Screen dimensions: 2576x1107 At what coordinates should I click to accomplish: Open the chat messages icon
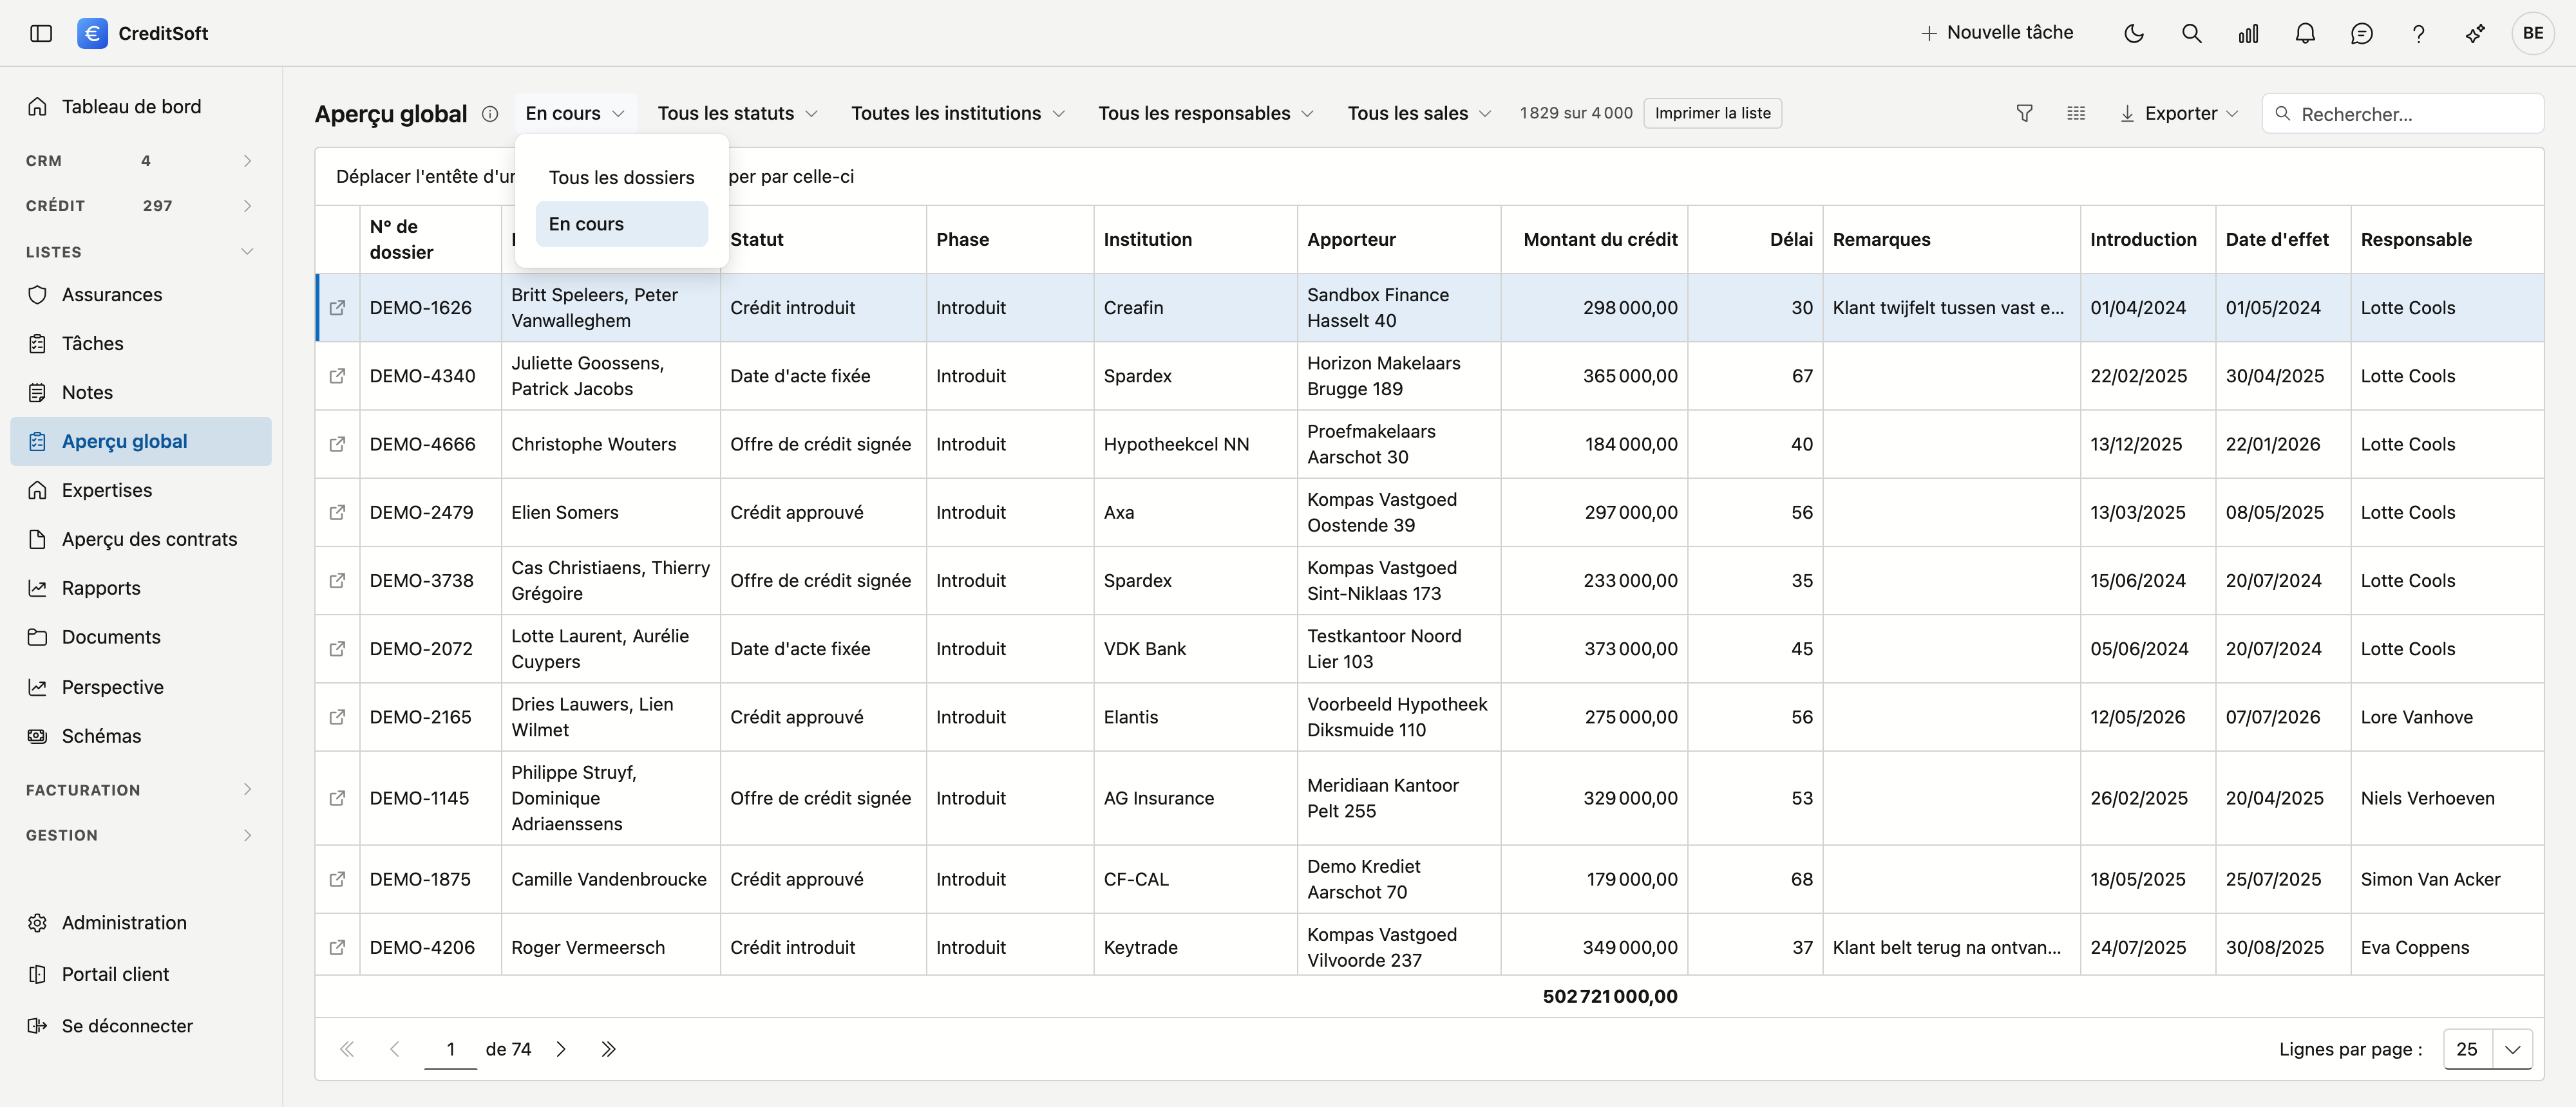tap(2361, 33)
